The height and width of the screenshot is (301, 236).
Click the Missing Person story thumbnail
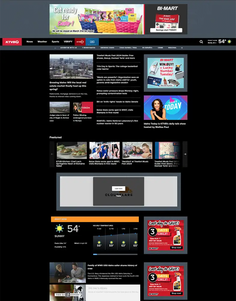83,107
